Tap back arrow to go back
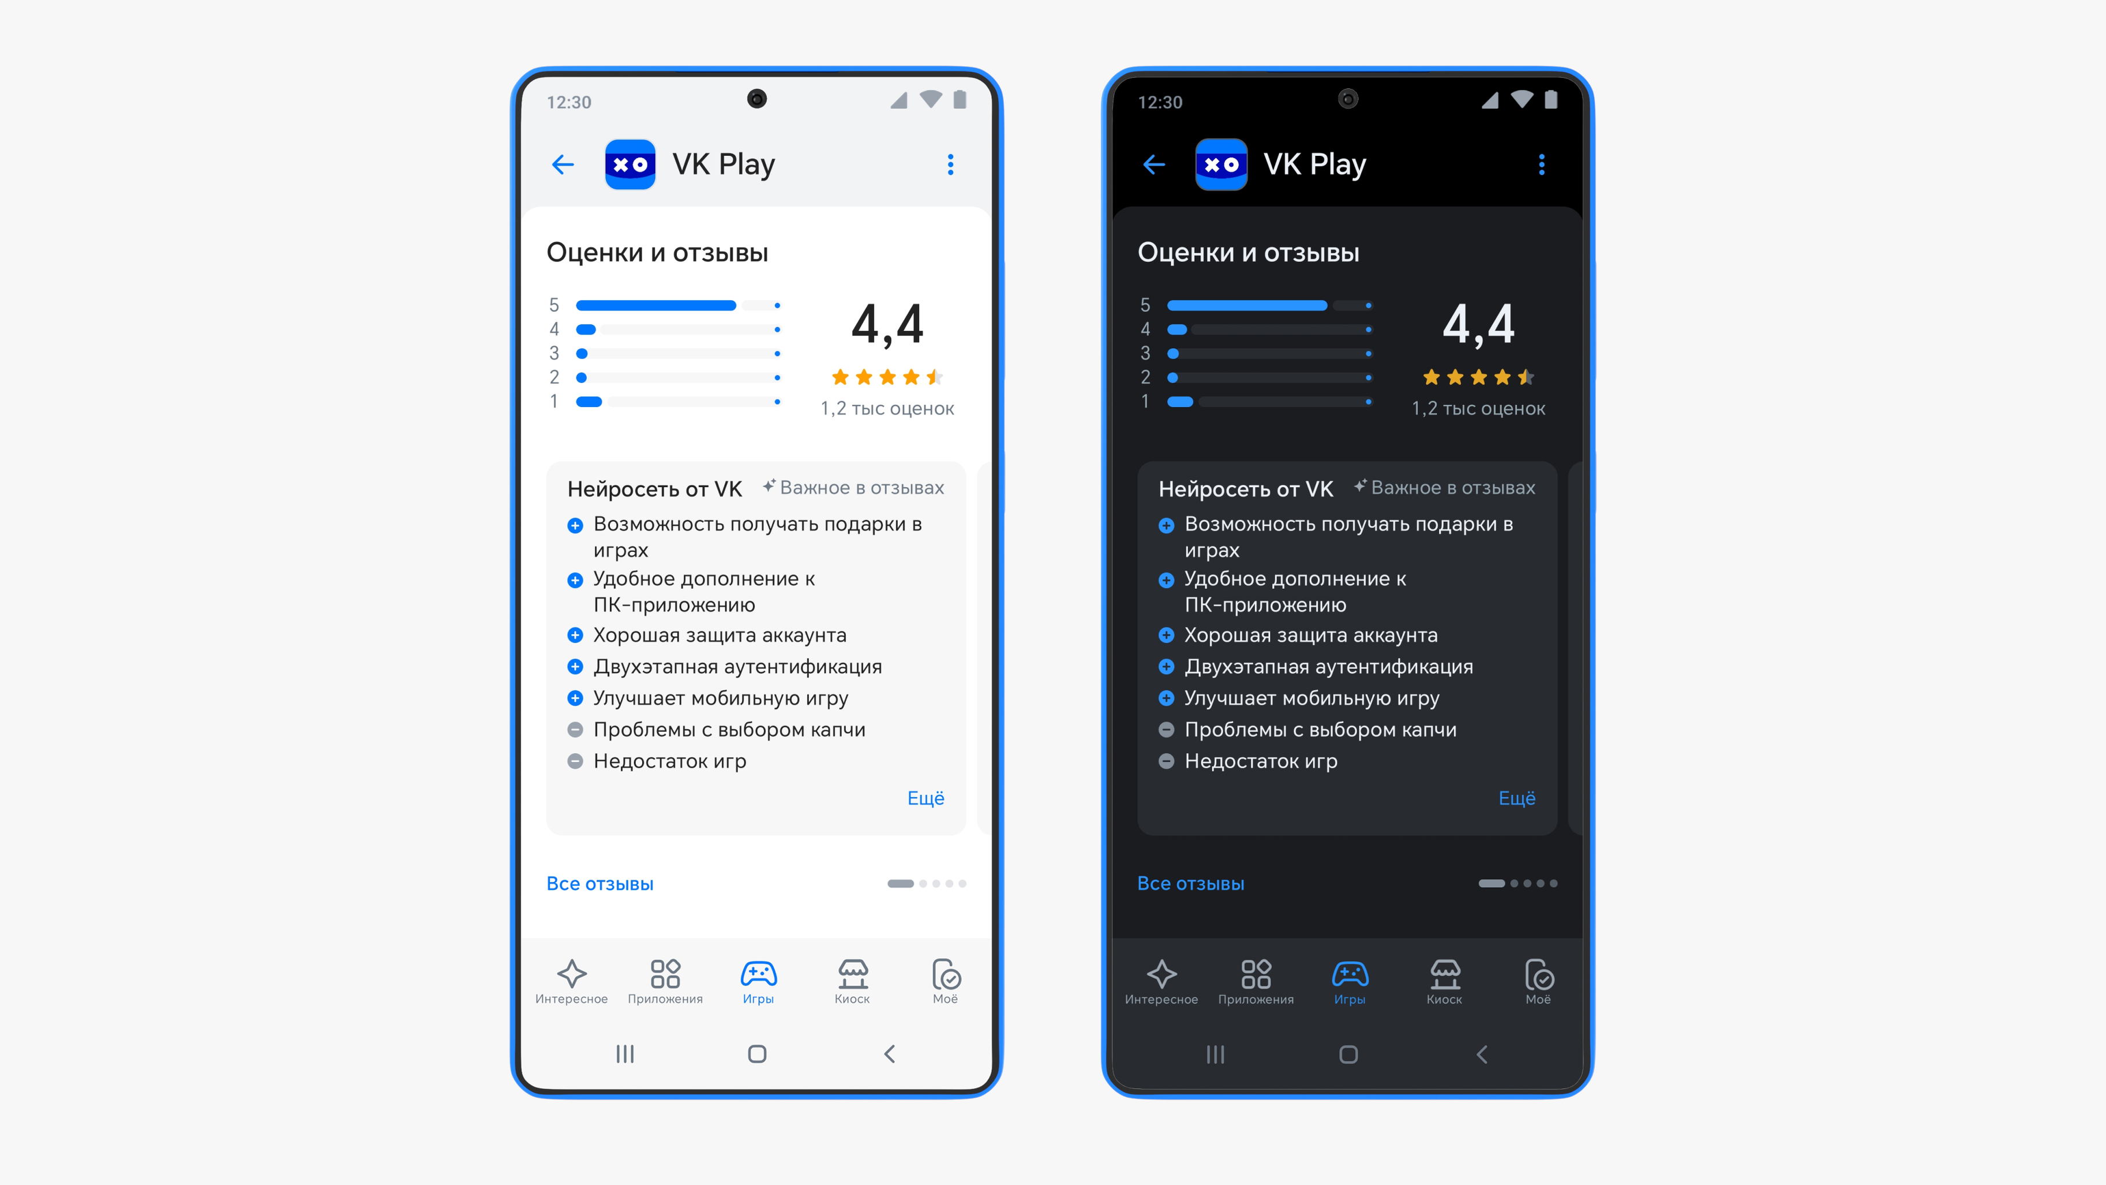Viewport: 2106px width, 1185px height. click(565, 163)
